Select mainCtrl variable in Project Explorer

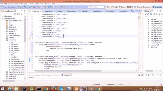(13, 57)
